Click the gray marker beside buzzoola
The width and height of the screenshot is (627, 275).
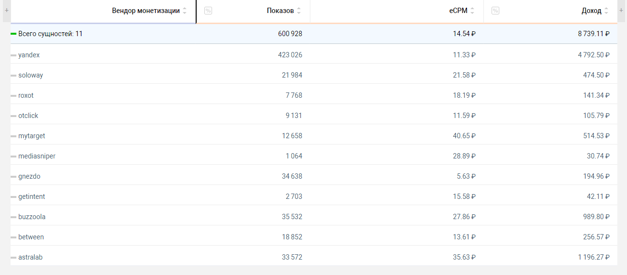(13, 217)
